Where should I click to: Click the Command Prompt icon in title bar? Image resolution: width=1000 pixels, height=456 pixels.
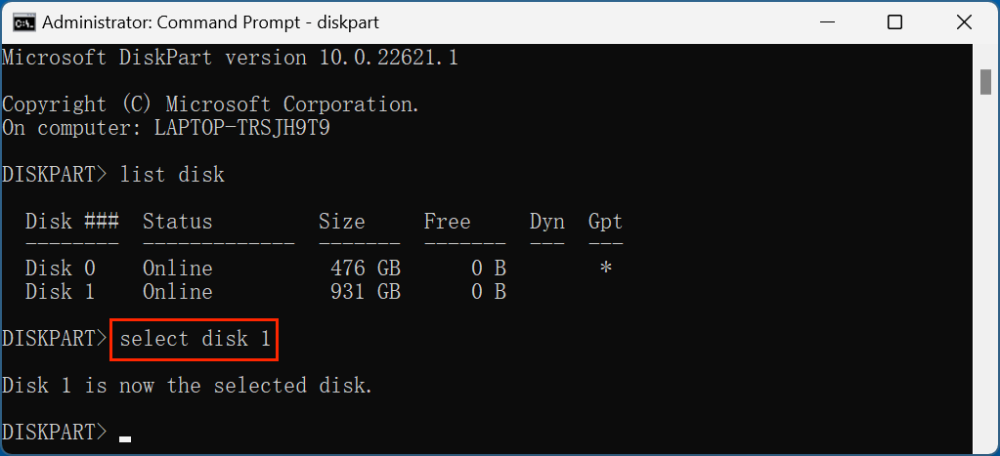(x=23, y=21)
